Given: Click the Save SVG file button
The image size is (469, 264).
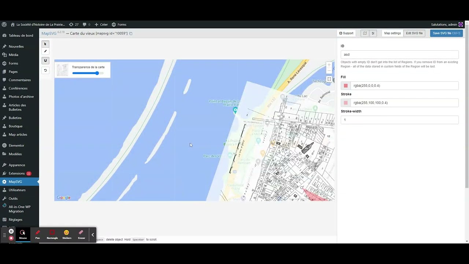Looking at the screenshot, I should (x=446, y=33).
